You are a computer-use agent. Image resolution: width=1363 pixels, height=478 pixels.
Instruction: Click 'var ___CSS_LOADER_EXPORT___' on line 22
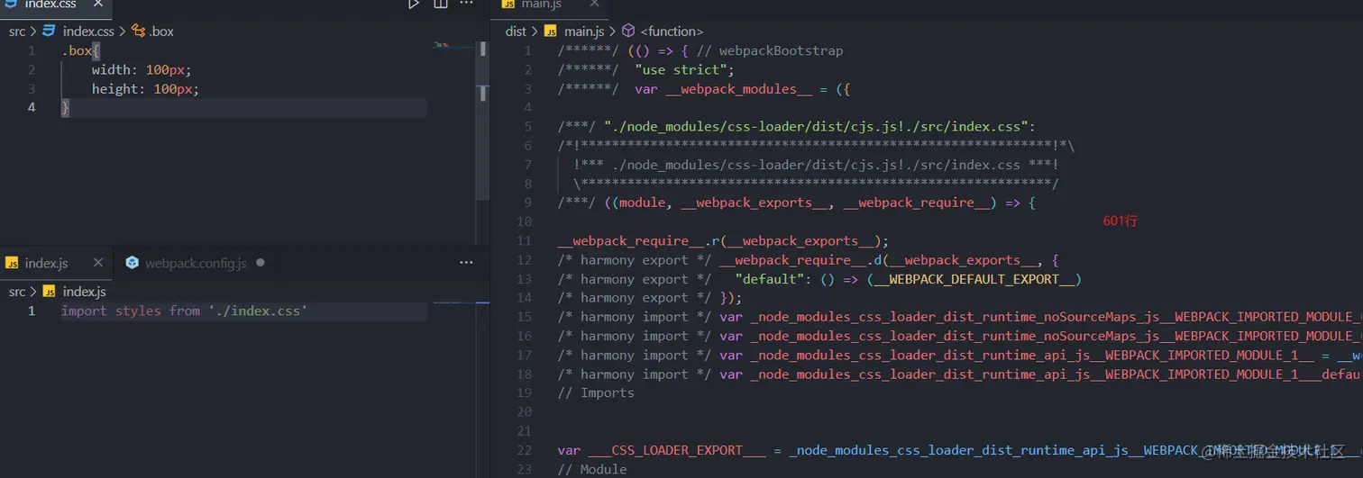[663, 450]
